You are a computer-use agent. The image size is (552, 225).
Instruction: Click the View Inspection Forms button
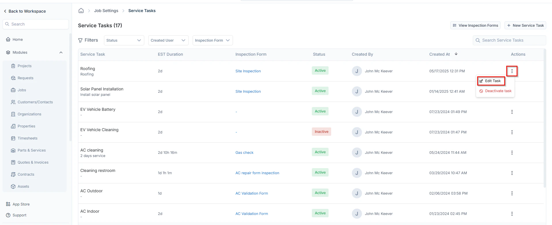point(475,25)
